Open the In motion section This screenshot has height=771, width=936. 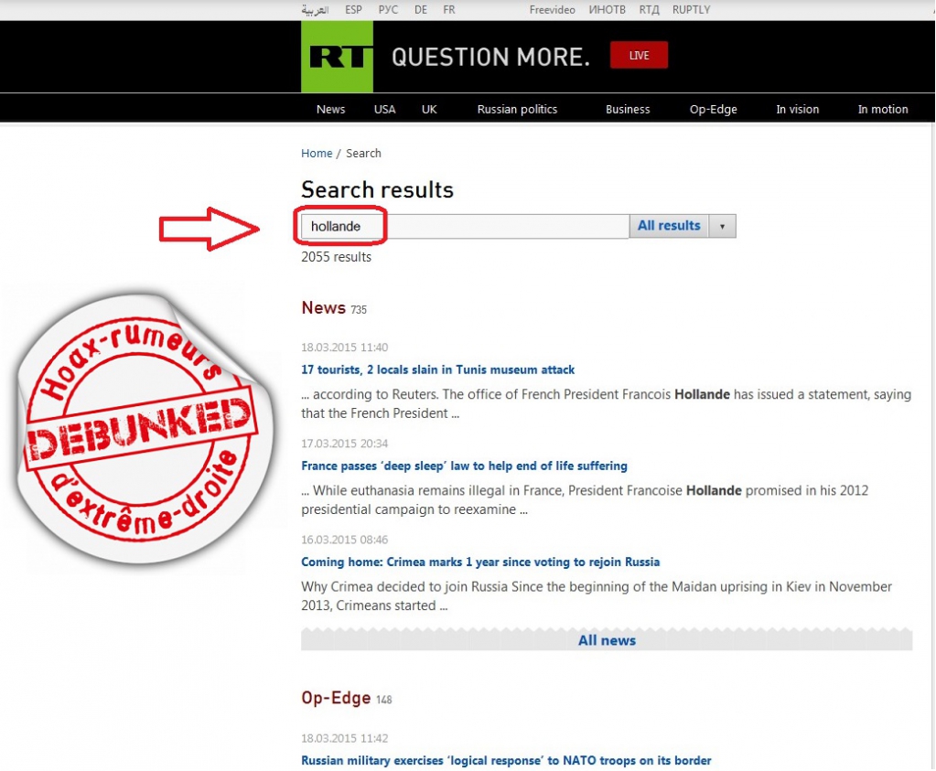(883, 109)
